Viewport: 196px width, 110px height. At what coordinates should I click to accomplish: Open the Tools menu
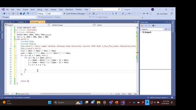point(61,9)
